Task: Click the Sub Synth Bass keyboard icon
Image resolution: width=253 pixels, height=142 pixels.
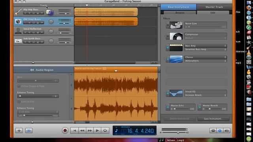Action: click(x=18, y=41)
